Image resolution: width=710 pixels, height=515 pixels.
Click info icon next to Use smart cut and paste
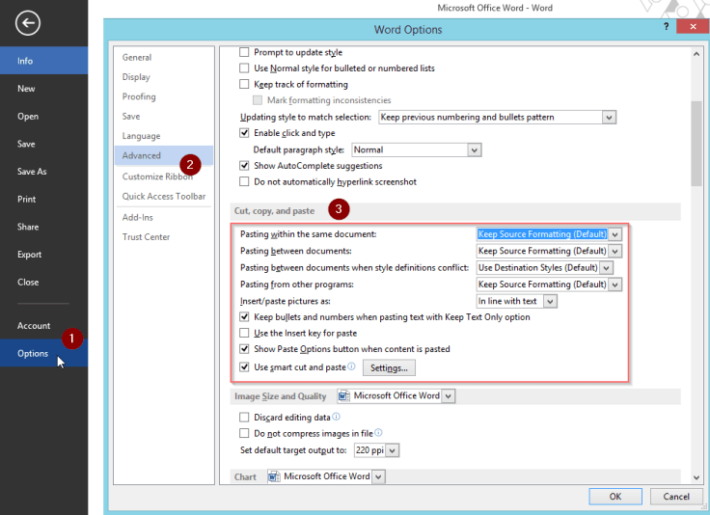pos(352,366)
